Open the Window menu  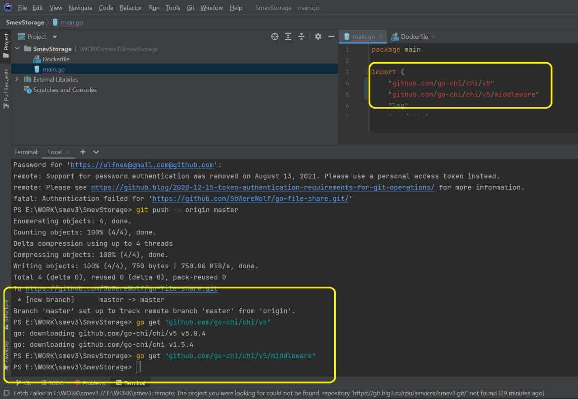coord(211,8)
